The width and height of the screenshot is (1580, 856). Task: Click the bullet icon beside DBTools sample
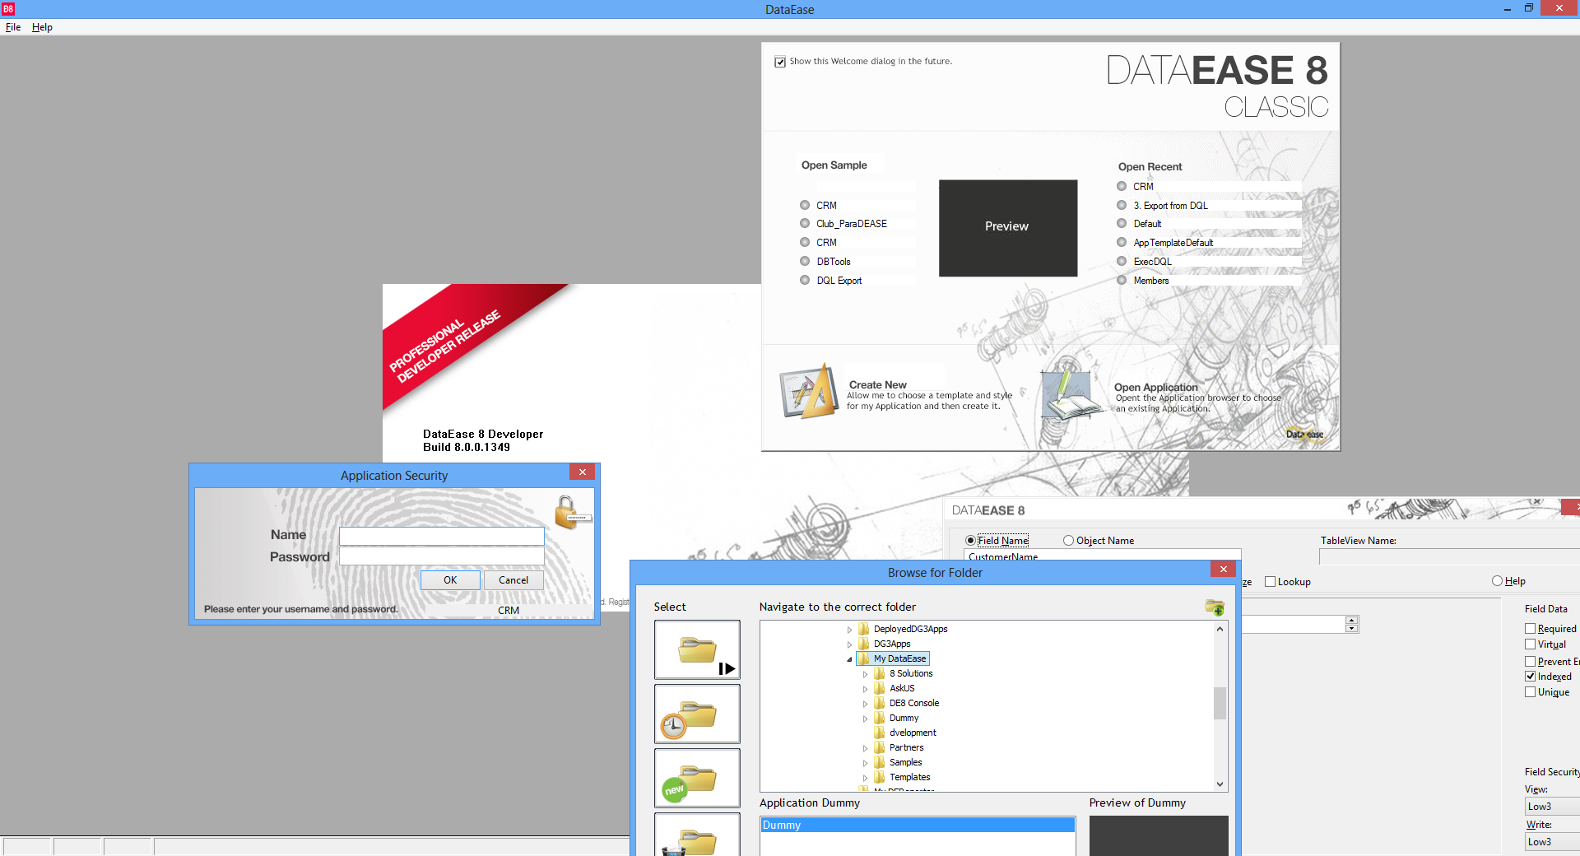coord(805,261)
